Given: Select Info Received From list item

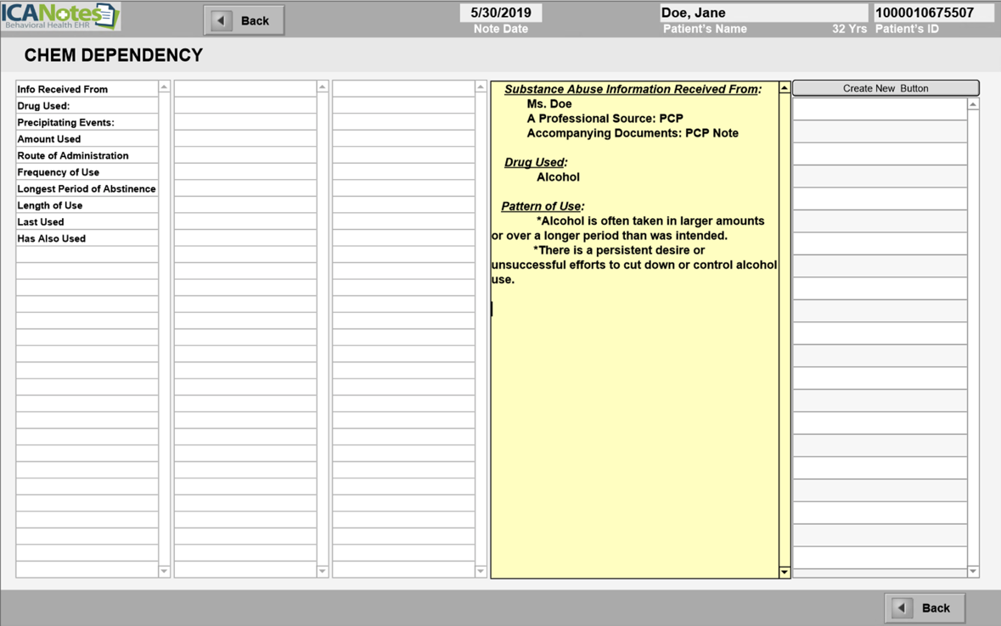Looking at the screenshot, I should (x=86, y=89).
